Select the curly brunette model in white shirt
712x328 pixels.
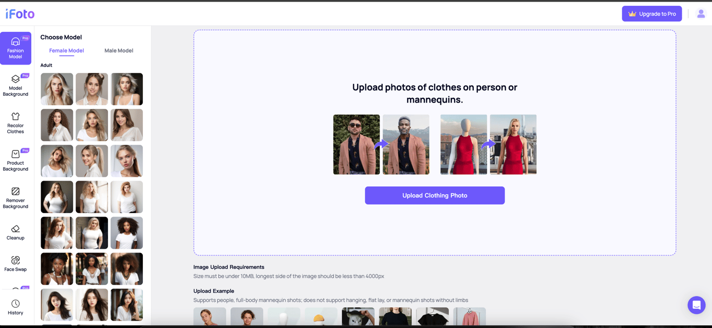coord(57,125)
